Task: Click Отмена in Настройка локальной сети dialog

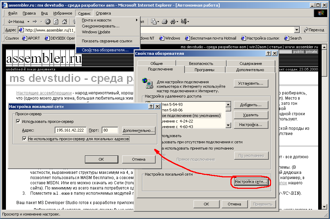Action: 139,159
